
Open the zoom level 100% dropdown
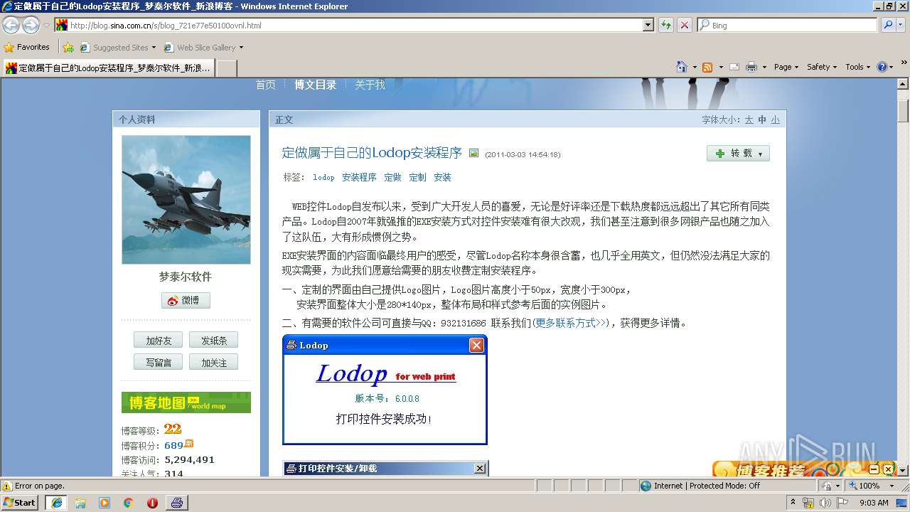pyautogui.click(x=892, y=486)
